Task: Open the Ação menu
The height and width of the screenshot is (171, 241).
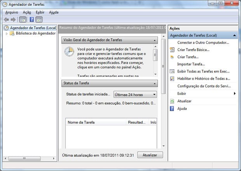Action: pyautogui.click(x=27, y=12)
